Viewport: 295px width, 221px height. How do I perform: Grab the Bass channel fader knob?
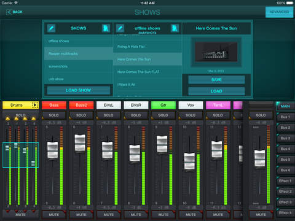[53, 150]
